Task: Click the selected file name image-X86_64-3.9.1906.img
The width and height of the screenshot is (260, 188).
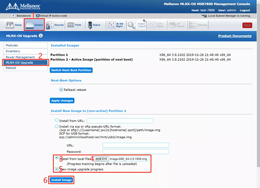Action: [128, 159]
